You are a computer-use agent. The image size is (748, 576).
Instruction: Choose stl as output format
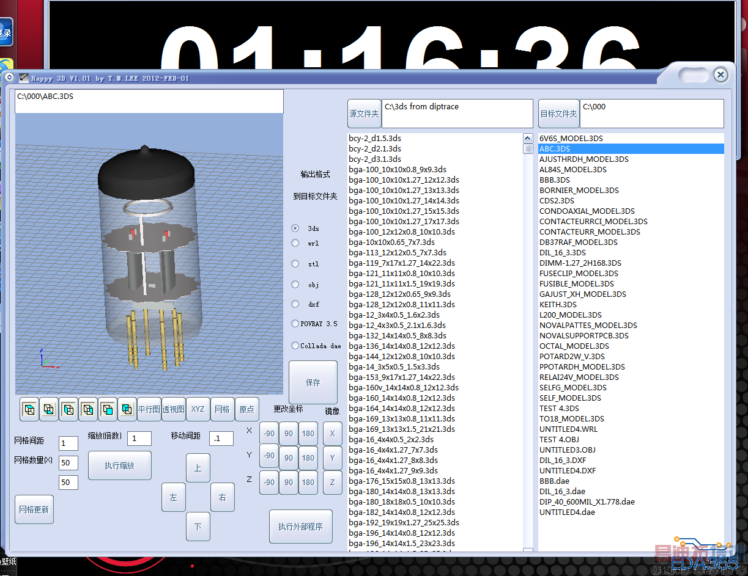[295, 264]
